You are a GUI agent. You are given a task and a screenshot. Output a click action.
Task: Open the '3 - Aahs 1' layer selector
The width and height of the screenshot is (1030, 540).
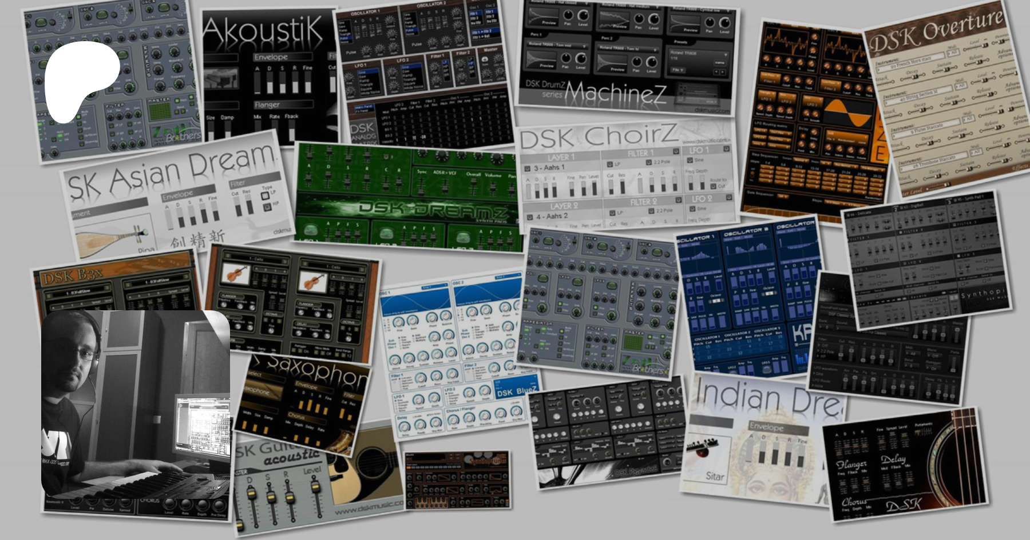tap(550, 167)
